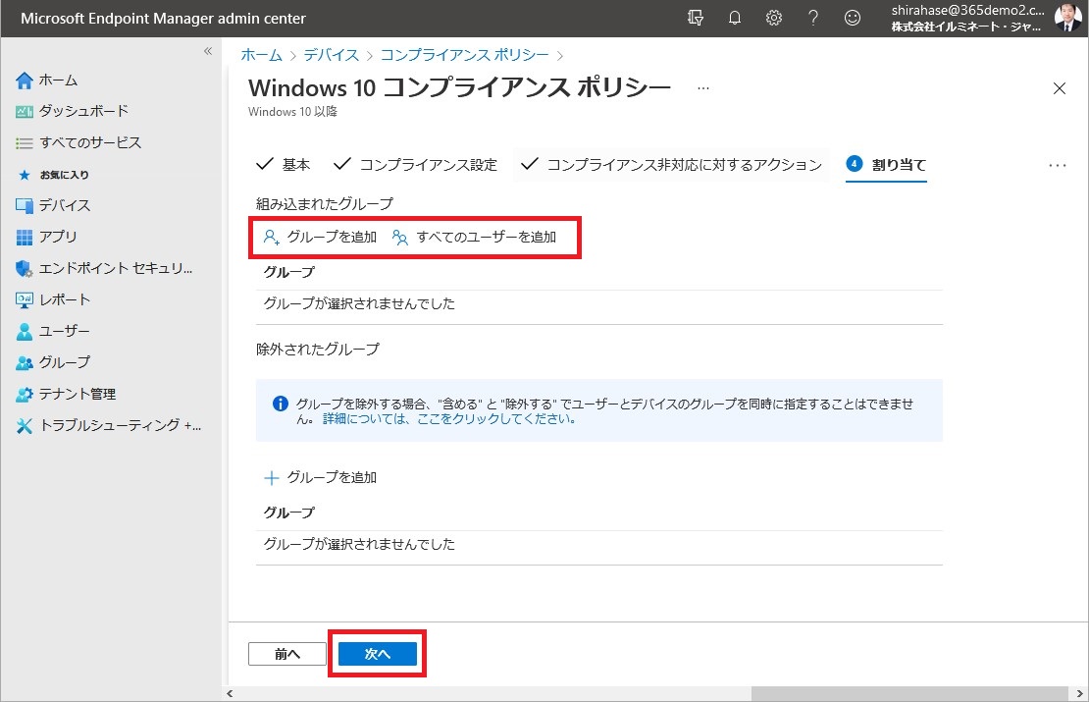The width and height of the screenshot is (1089, 702).
Task: Show more wizard steps via ellipsis
Action: [x=1058, y=165]
